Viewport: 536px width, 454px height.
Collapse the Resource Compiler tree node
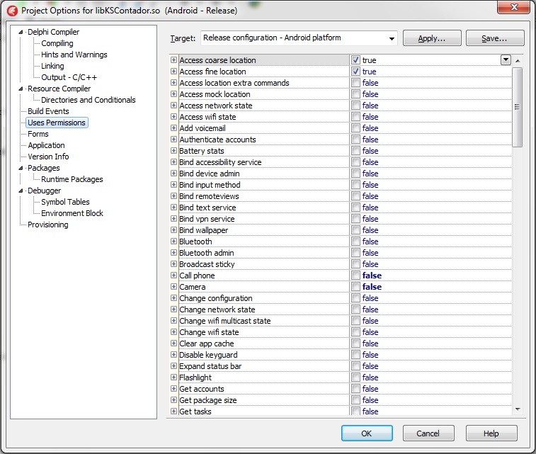(x=21, y=89)
